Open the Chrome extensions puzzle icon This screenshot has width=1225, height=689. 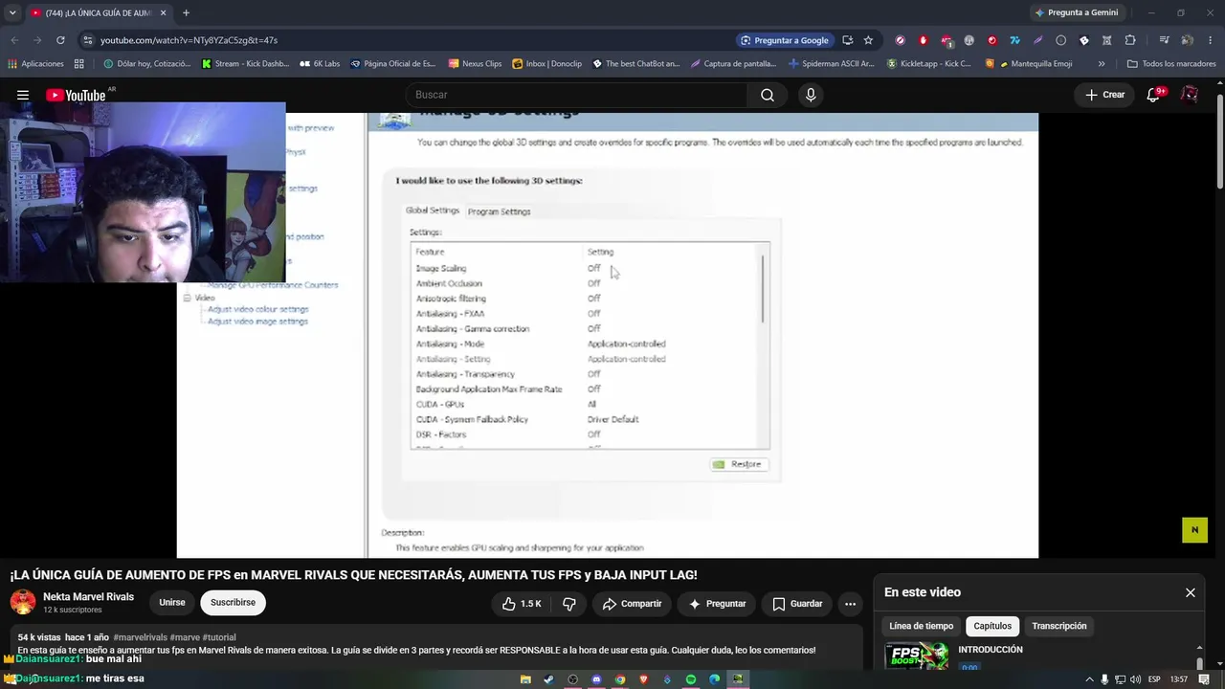pyautogui.click(x=1130, y=40)
